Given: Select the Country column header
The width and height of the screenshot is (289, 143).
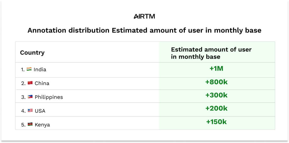Looking at the screenshot, I should (32, 52).
